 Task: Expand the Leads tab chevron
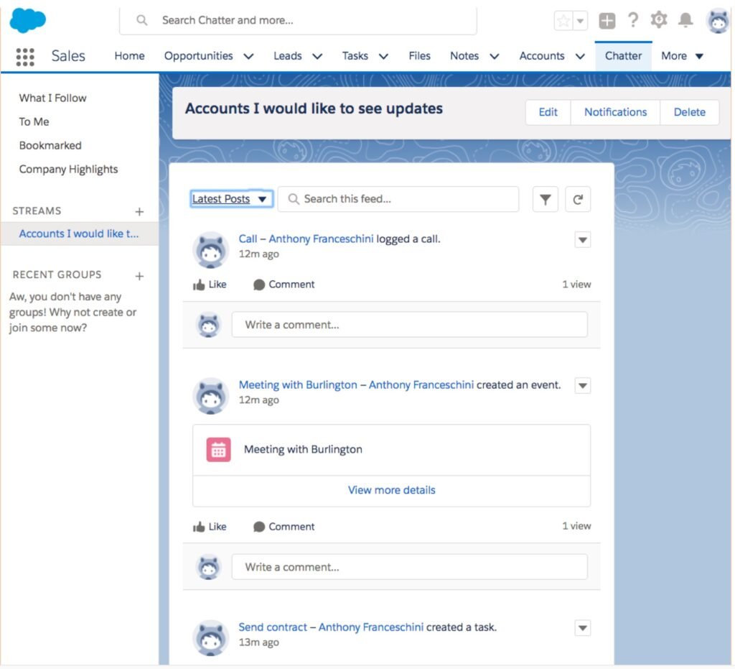(x=317, y=56)
